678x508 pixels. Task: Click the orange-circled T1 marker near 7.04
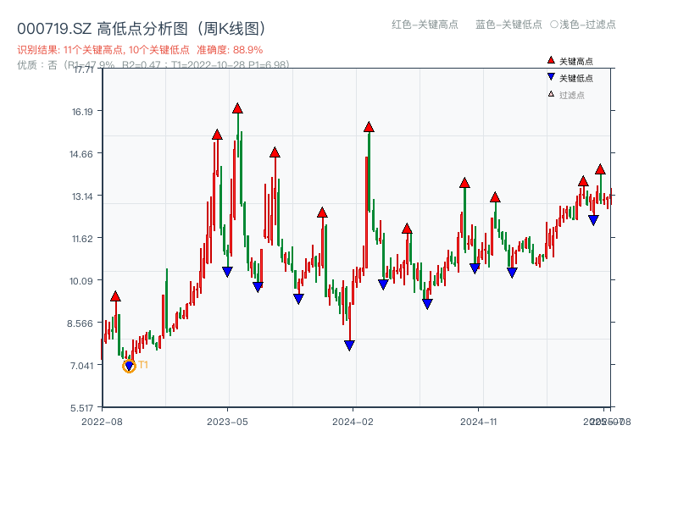[129, 366]
